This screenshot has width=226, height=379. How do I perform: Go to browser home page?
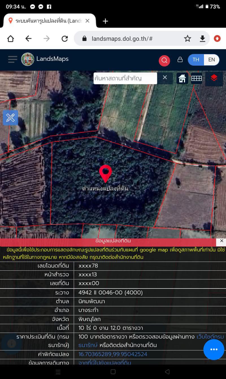click(10, 38)
